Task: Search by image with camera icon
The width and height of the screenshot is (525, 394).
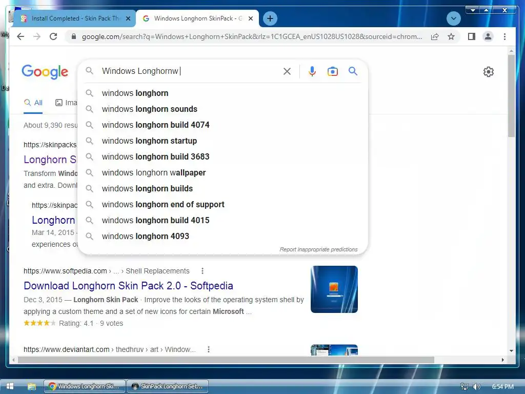Action: (332, 71)
